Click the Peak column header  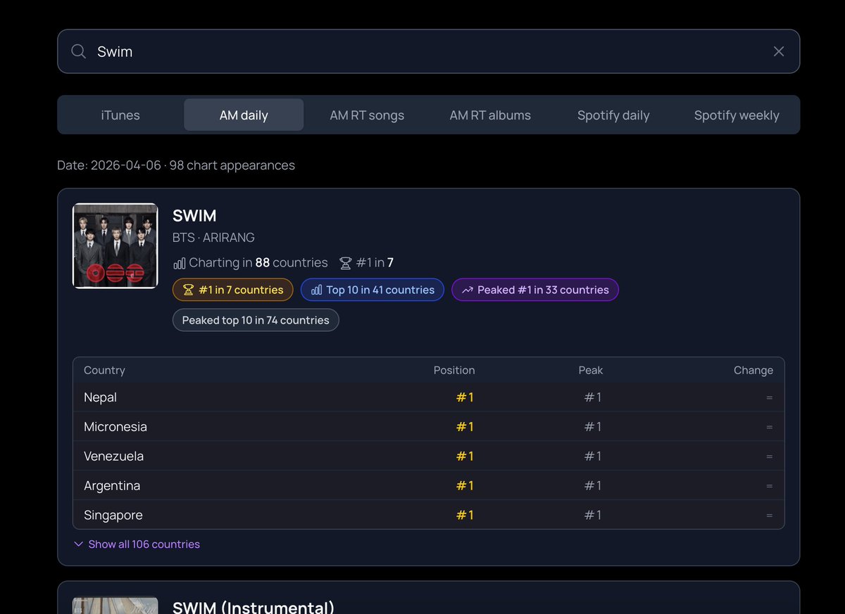point(591,370)
